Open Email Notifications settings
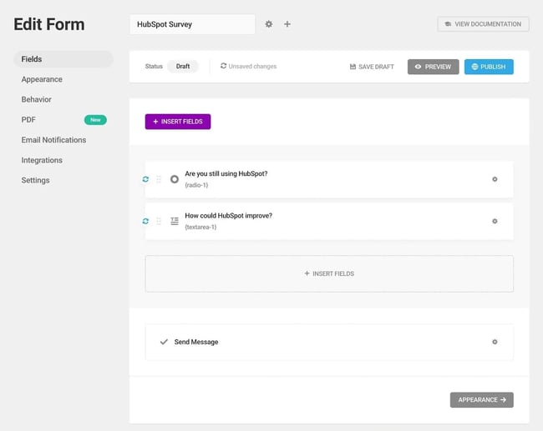This screenshot has width=543, height=431. point(53,140)
